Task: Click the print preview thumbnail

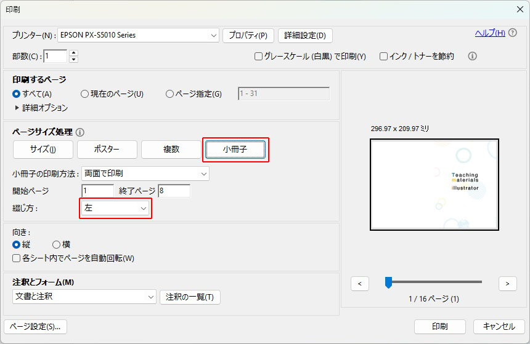Action: click(x=434, y=185)
